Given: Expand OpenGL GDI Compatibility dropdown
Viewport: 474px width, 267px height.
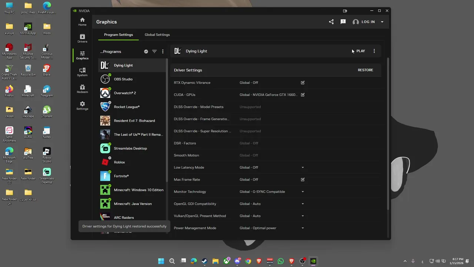Looking at the screenshot, I should click(x=303, y=204).
